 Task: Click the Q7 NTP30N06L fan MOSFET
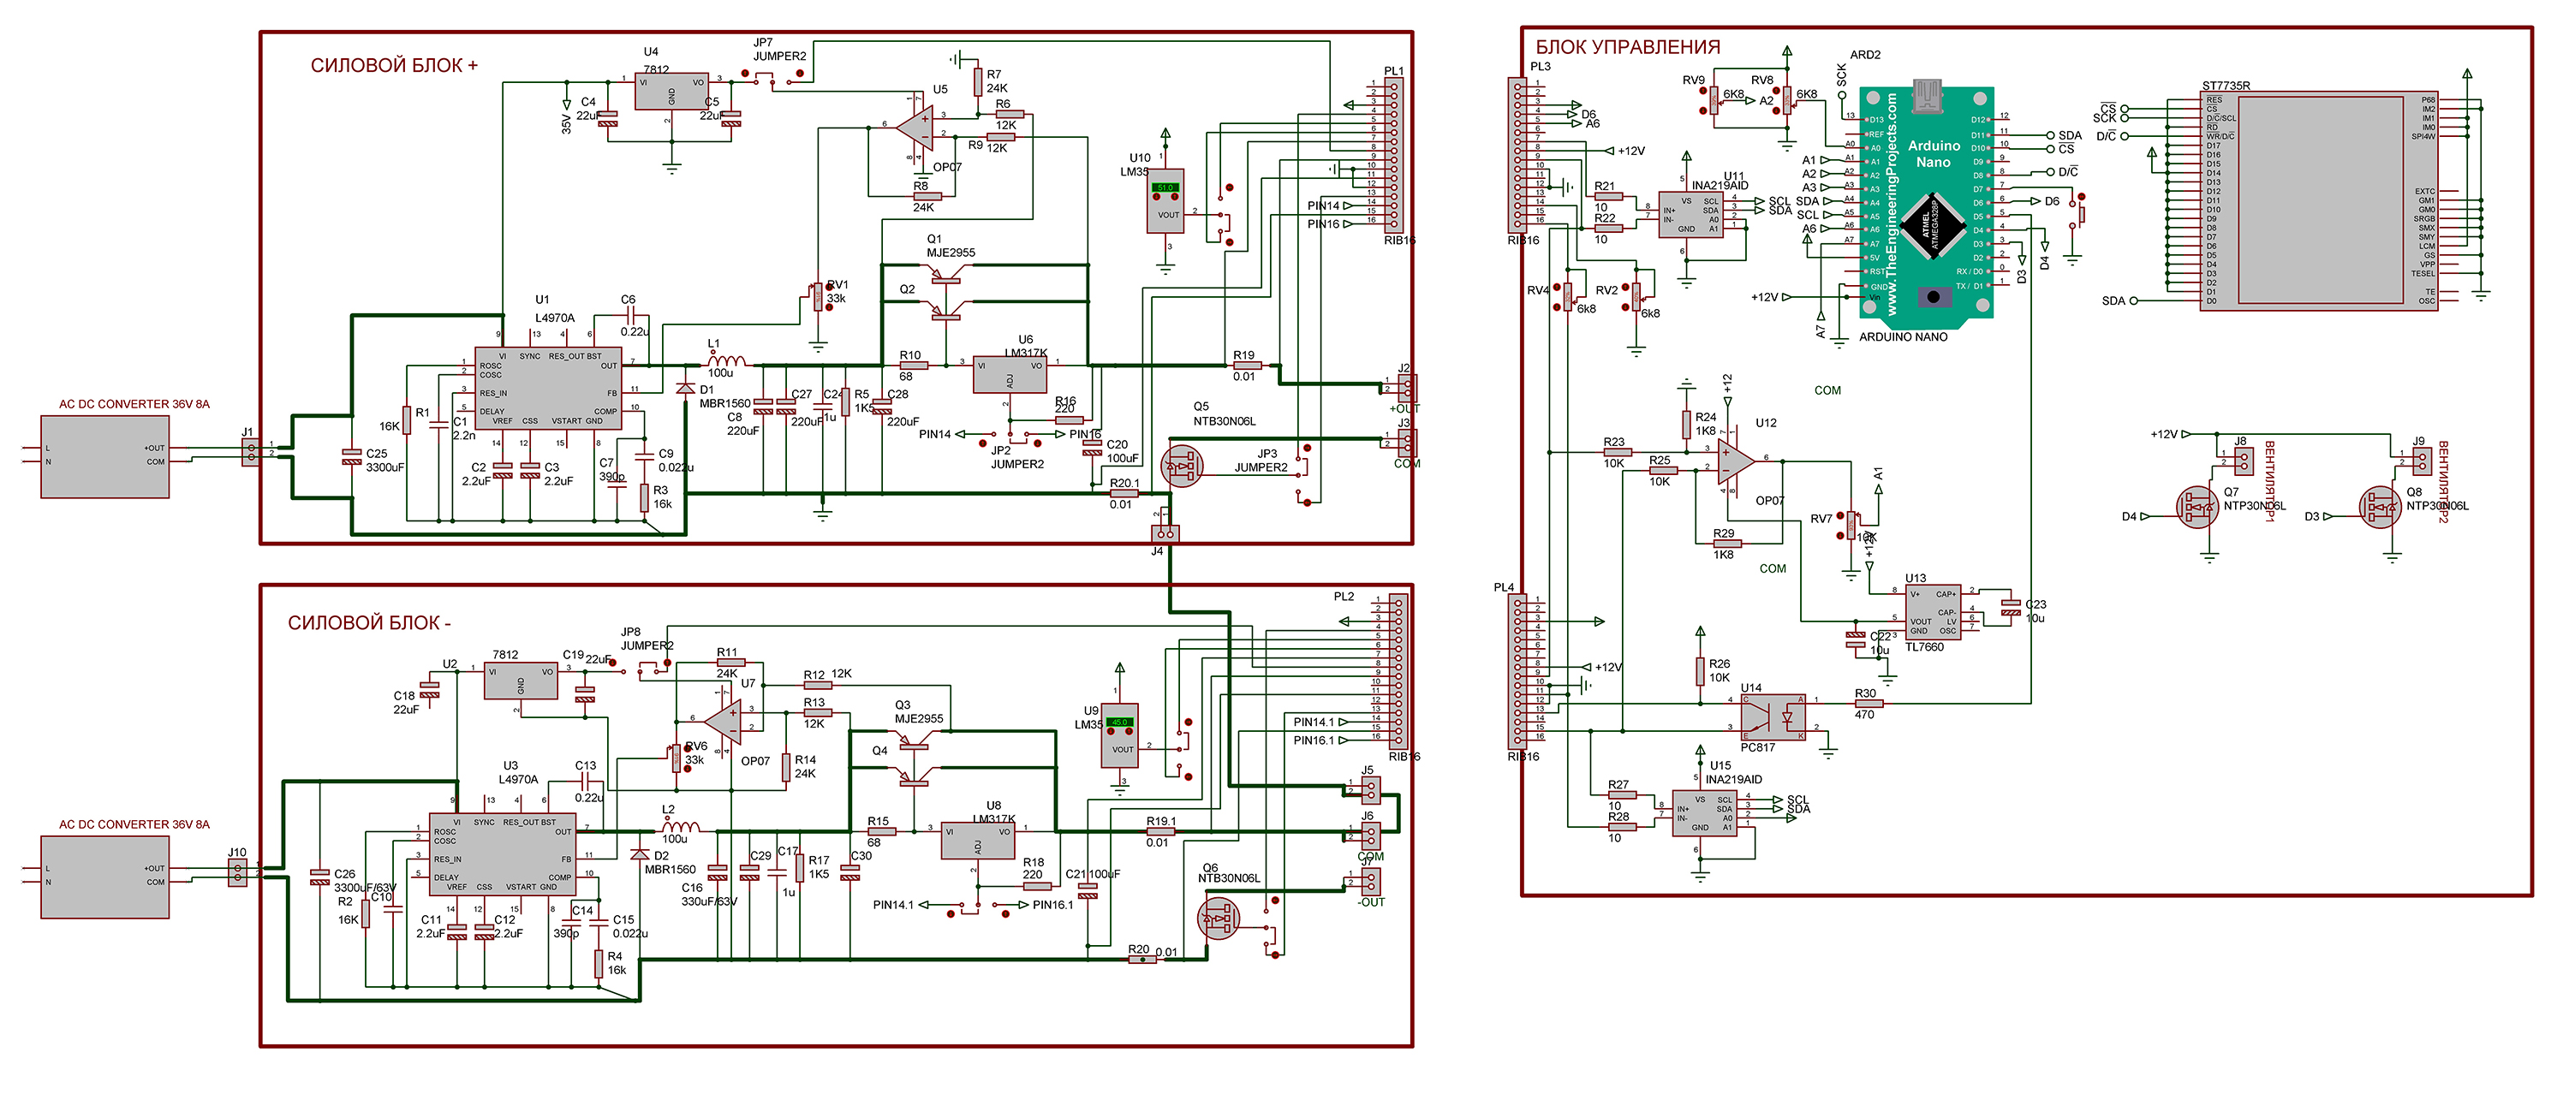(2197, 508)
